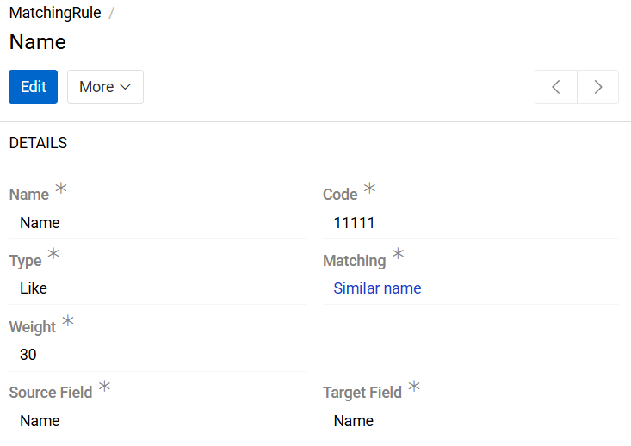Click the asterisk beside the Matching label
The height and width of the screenshot is (446, 631).
(398, 254)
